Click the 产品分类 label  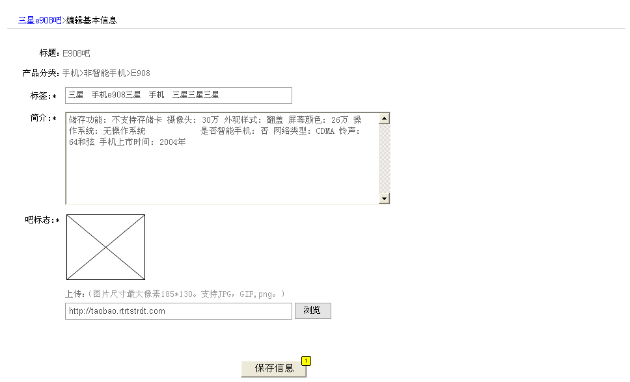coord(40,73)
